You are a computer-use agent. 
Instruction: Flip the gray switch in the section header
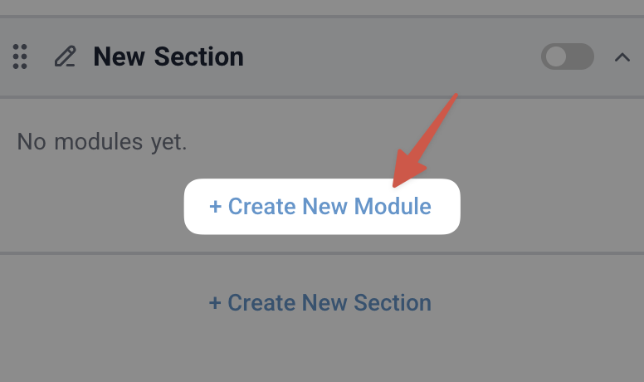pos(568,56)
